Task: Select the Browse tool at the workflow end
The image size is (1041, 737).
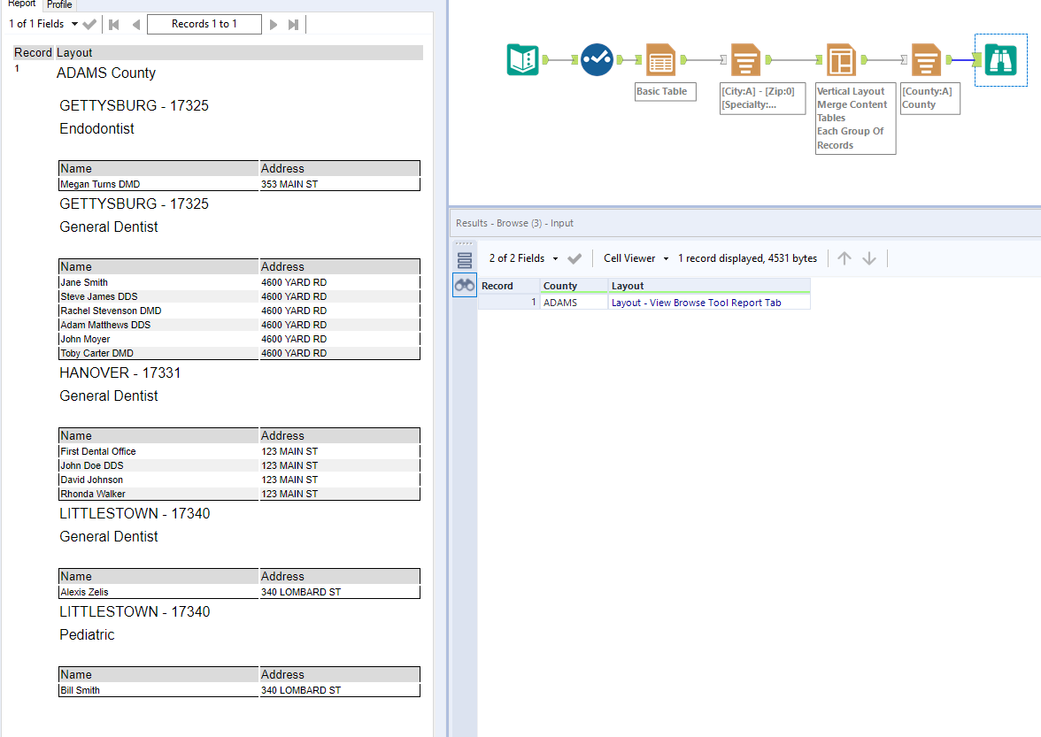Action: click(1000, 59)
